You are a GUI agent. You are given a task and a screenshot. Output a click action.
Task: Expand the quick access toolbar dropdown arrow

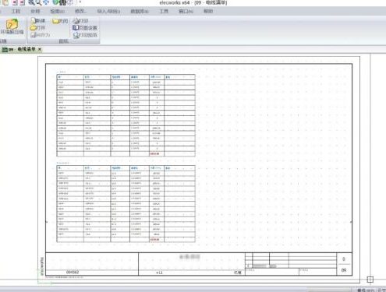pyautogui.click(x=80, y=2)
